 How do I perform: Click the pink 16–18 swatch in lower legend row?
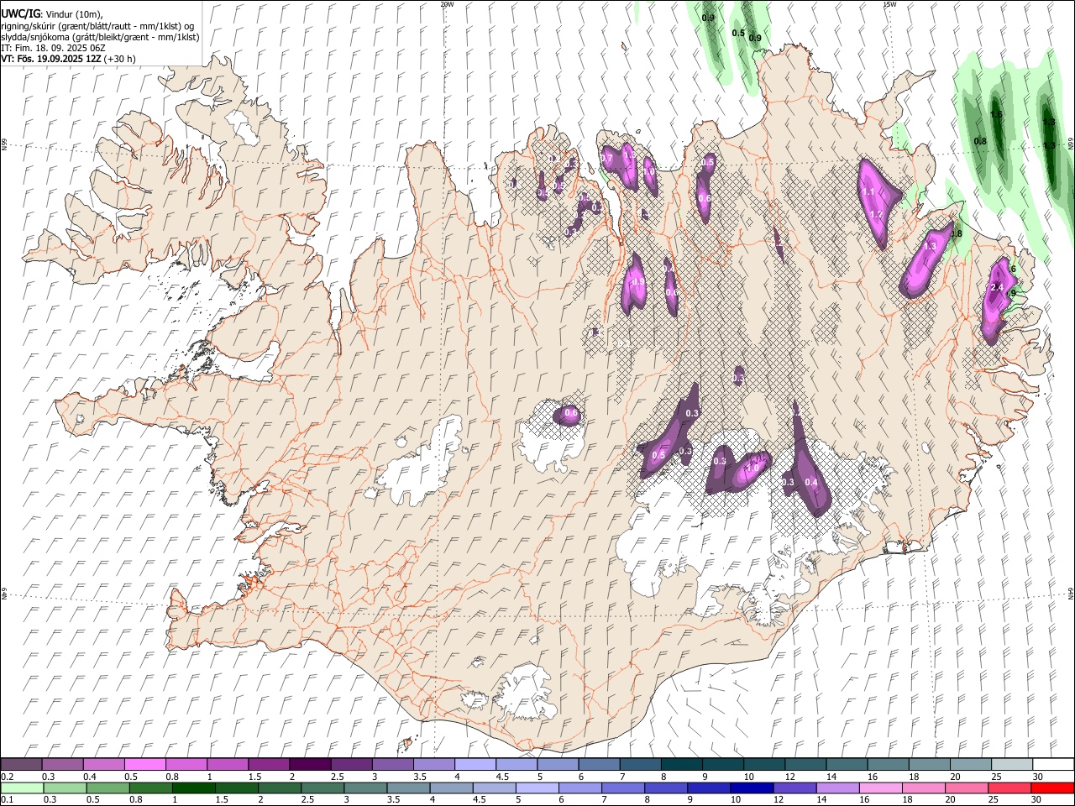[x=880, y=788]
